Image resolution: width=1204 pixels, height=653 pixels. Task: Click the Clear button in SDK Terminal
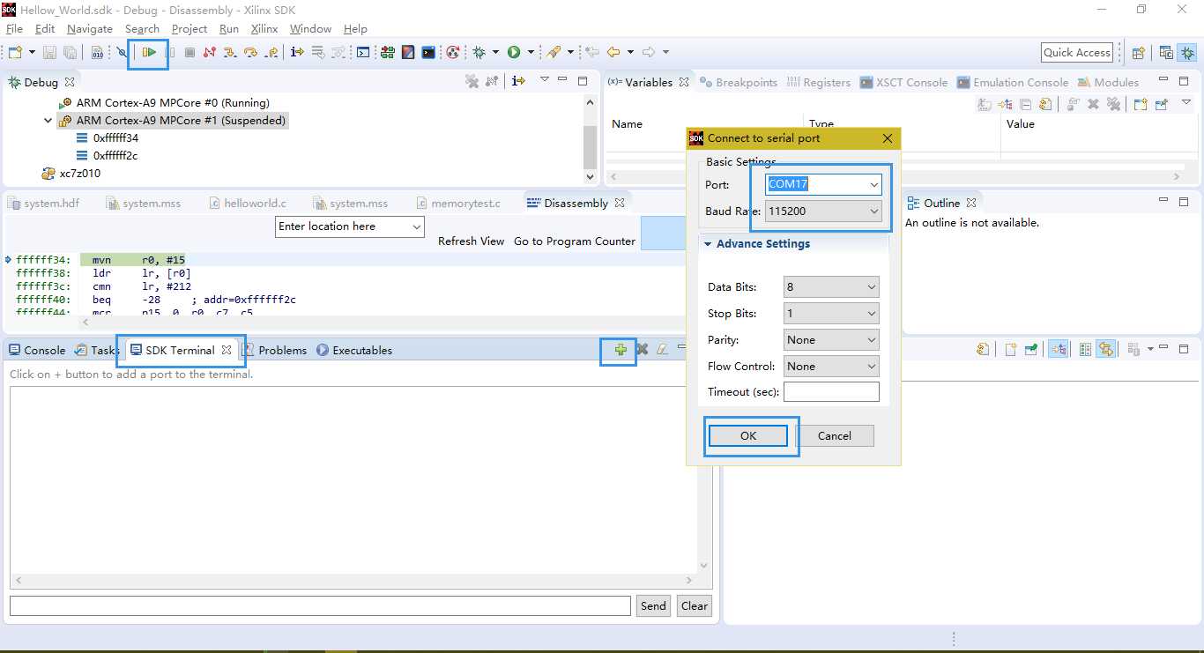(x=695, y=605)
